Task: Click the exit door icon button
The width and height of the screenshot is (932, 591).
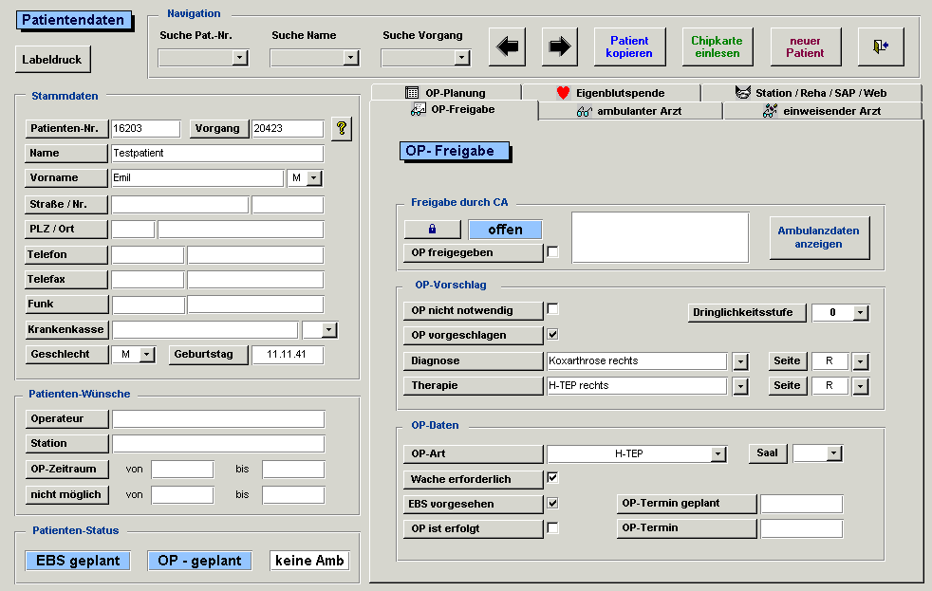Action: (x=881, y=46)
